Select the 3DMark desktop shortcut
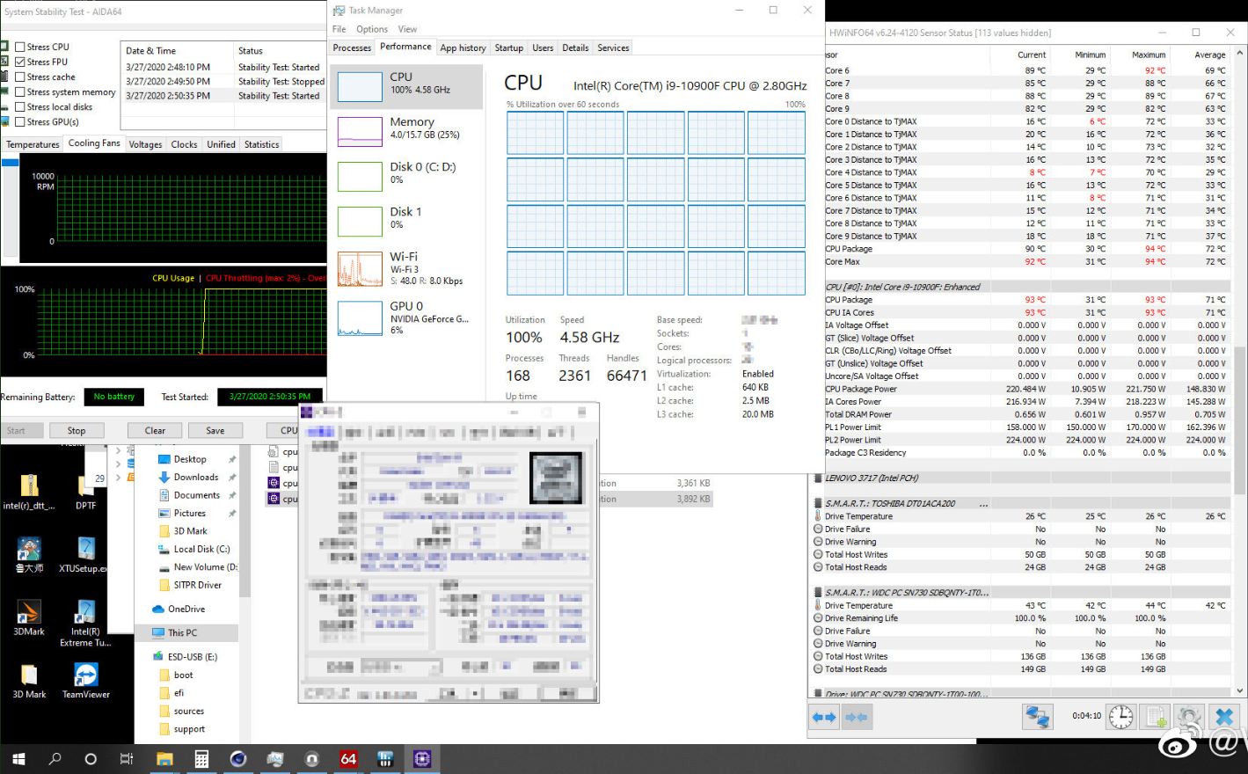 29,617
